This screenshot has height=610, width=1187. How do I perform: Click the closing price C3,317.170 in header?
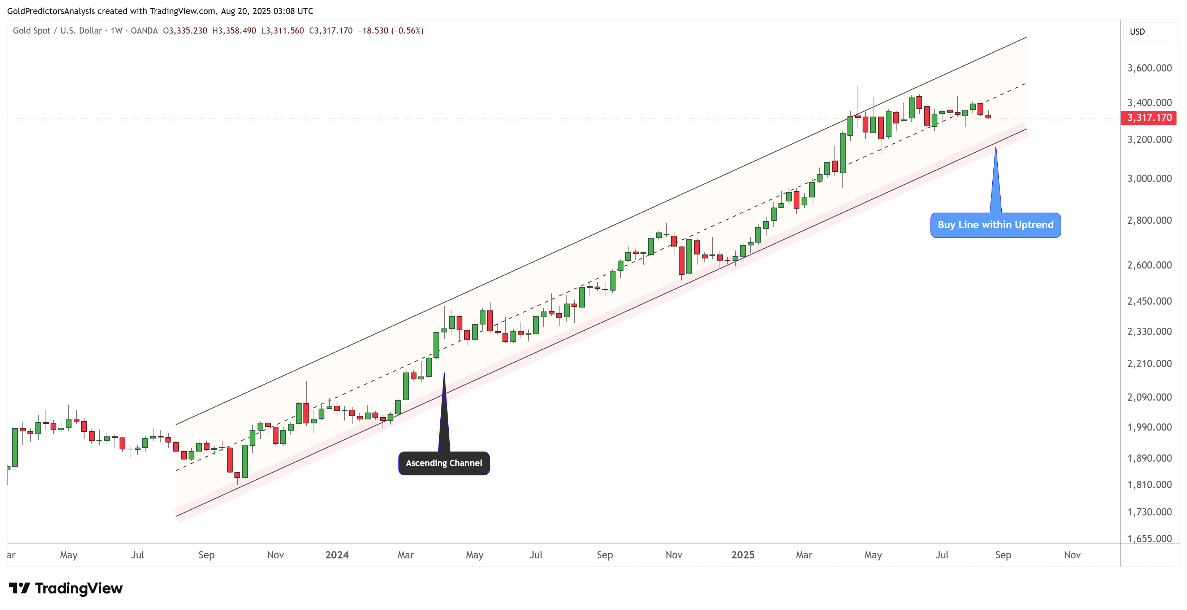331,31
